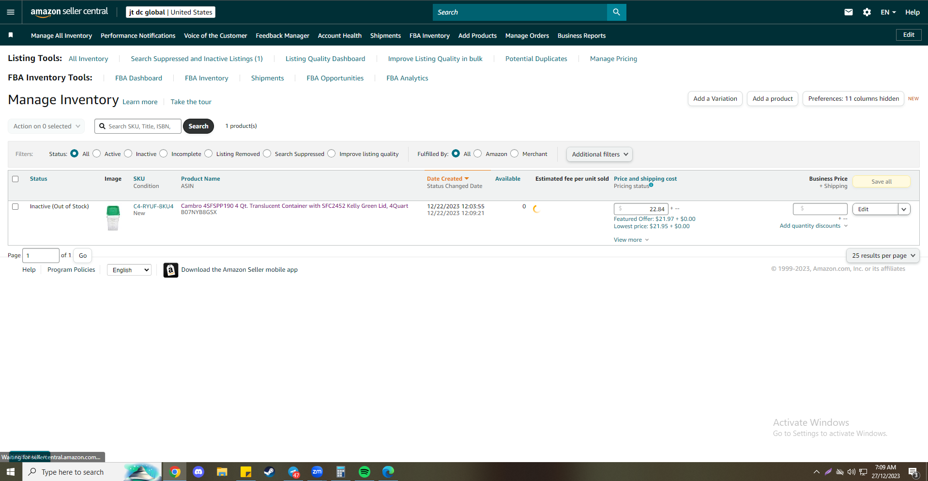Click the bookmark icon in navigation bar
Viewport: 928px width, 481px height.
[11, 35]
